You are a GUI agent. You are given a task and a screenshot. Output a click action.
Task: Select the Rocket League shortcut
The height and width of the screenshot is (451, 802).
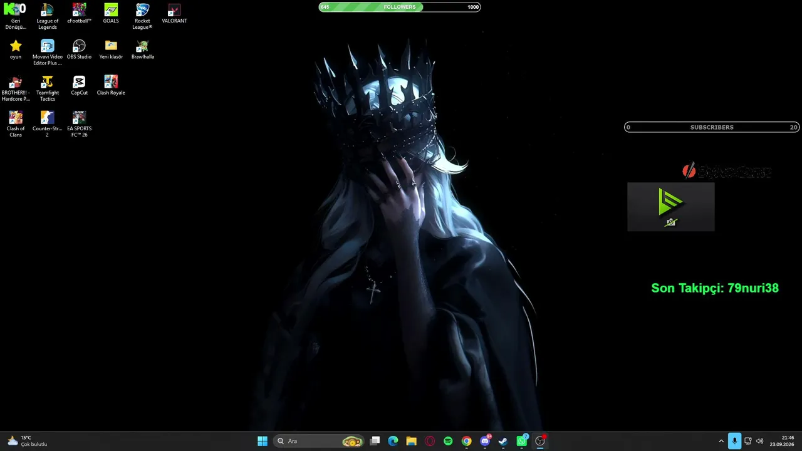click(142, 16)
